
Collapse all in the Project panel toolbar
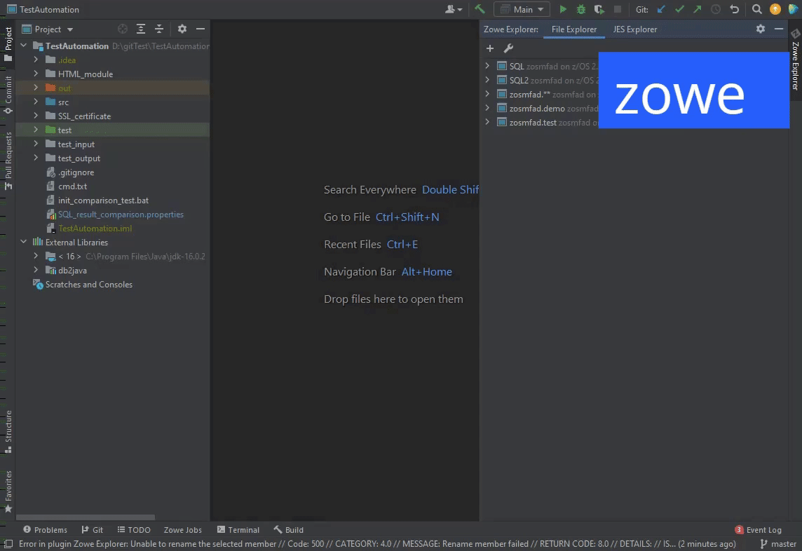tap(159, 29)
